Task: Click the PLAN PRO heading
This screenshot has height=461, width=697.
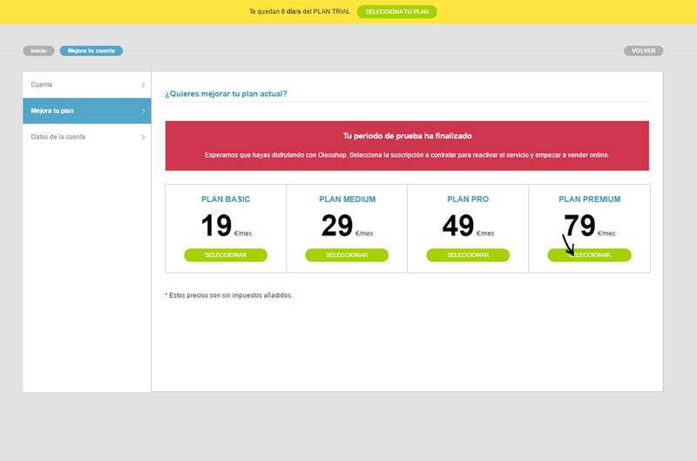Action: coord(468,200)
